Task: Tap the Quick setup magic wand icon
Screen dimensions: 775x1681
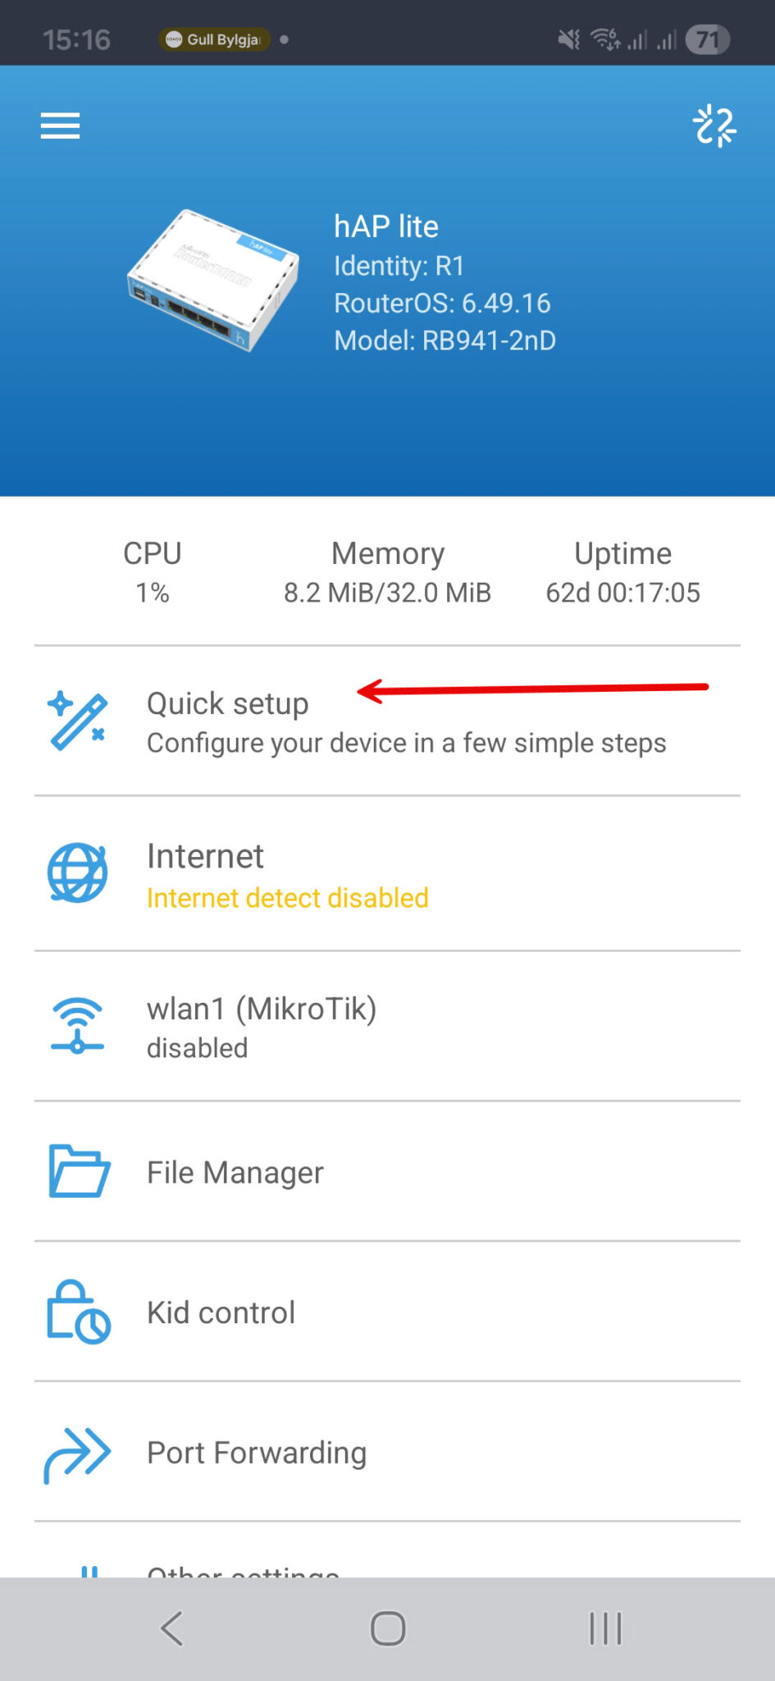Action: [x=77, y=721]
